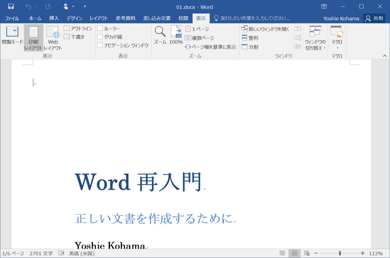This screenshot has width=390, height=258.
Task: Select web layout in status bar
Action: tap(307, 253)
